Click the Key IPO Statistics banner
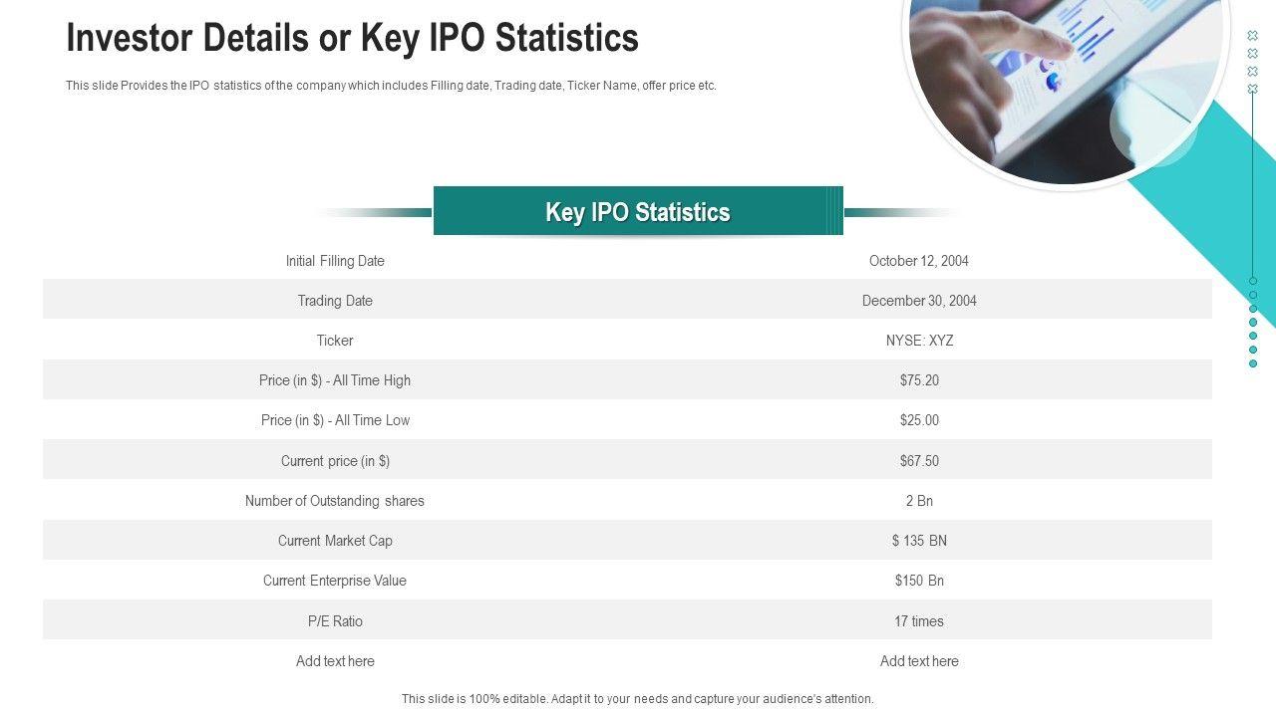This screenshot has height=717, width=1276. 638,212
